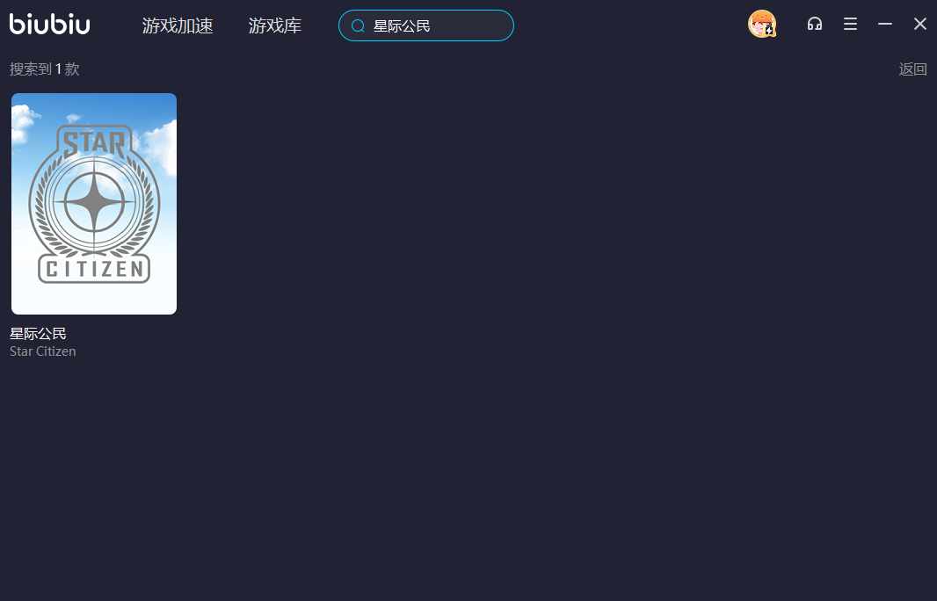Select the 星际公民 game title

click(39, 333)
